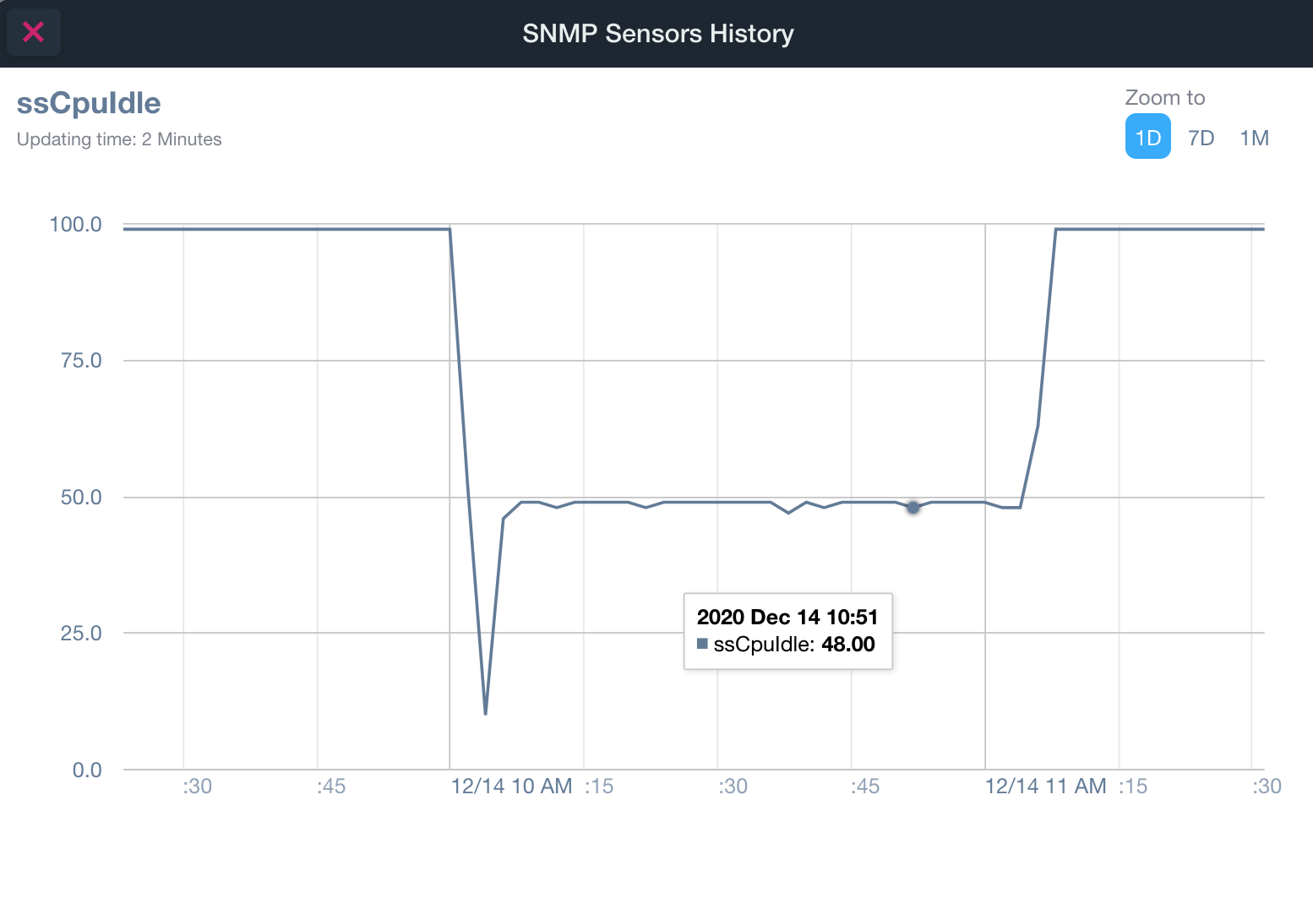
Task: Click the pink X close icon
Action: 33,32
